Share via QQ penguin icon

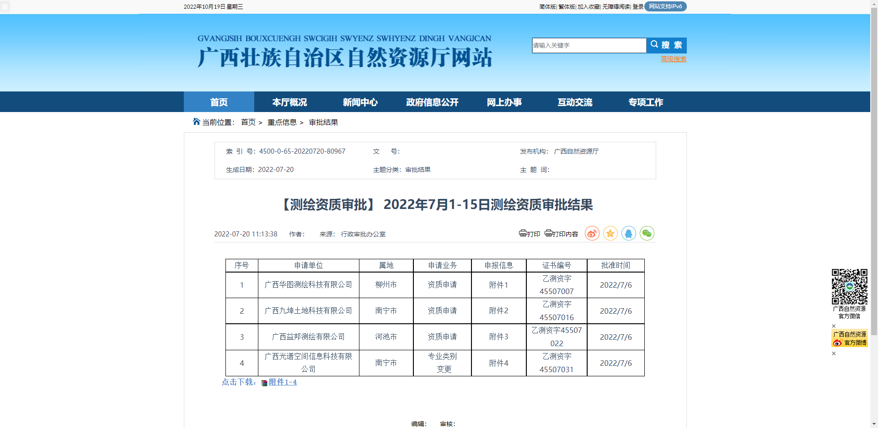click(628, 233)
